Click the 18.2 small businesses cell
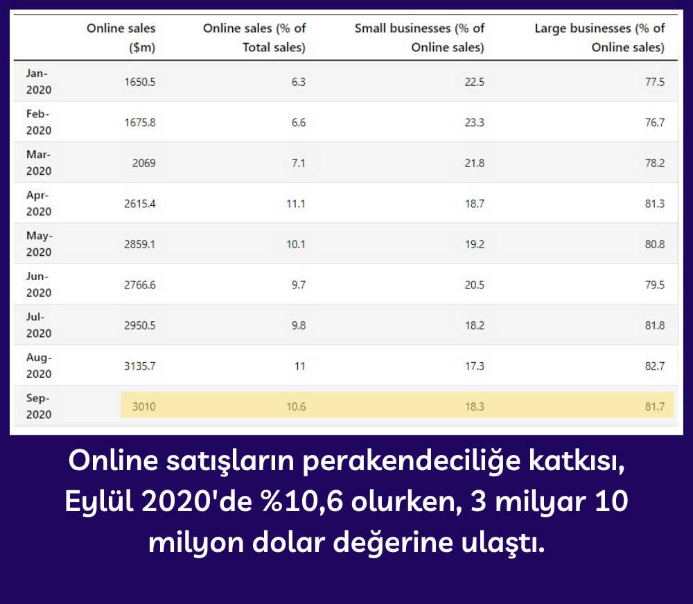This screenshot has width=693, height=604. coord(475,325)
